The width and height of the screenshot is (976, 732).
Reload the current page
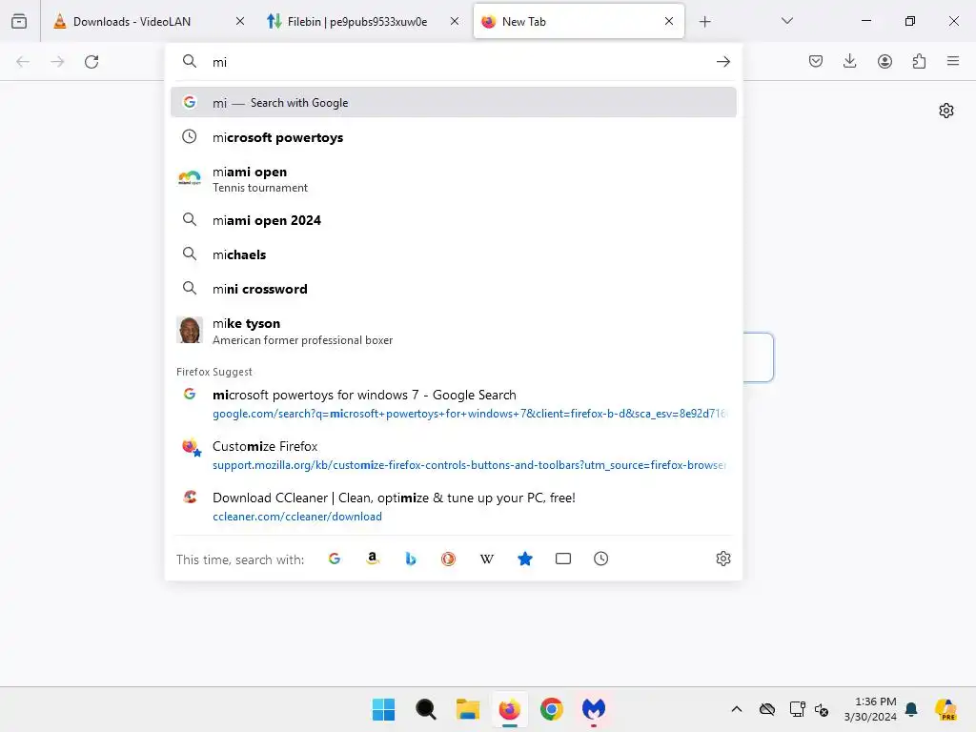(91, 62)
